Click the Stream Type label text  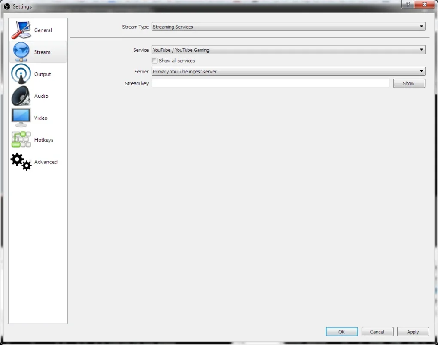(135, 27)
